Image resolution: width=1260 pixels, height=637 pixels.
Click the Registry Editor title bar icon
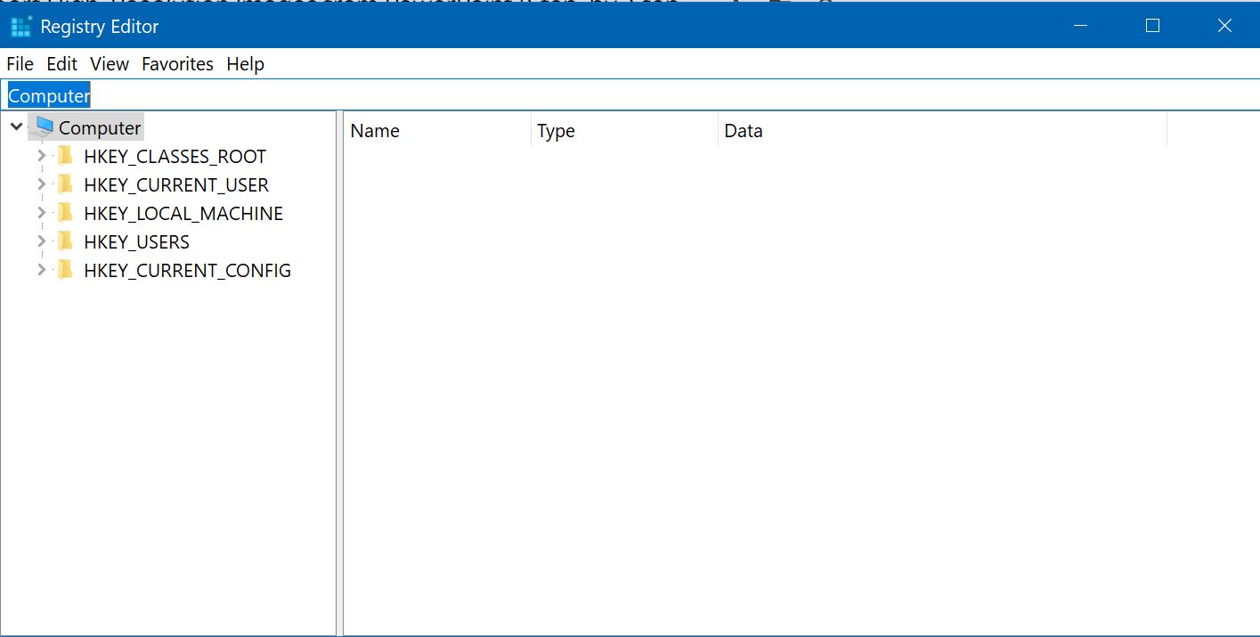(20, 26)
